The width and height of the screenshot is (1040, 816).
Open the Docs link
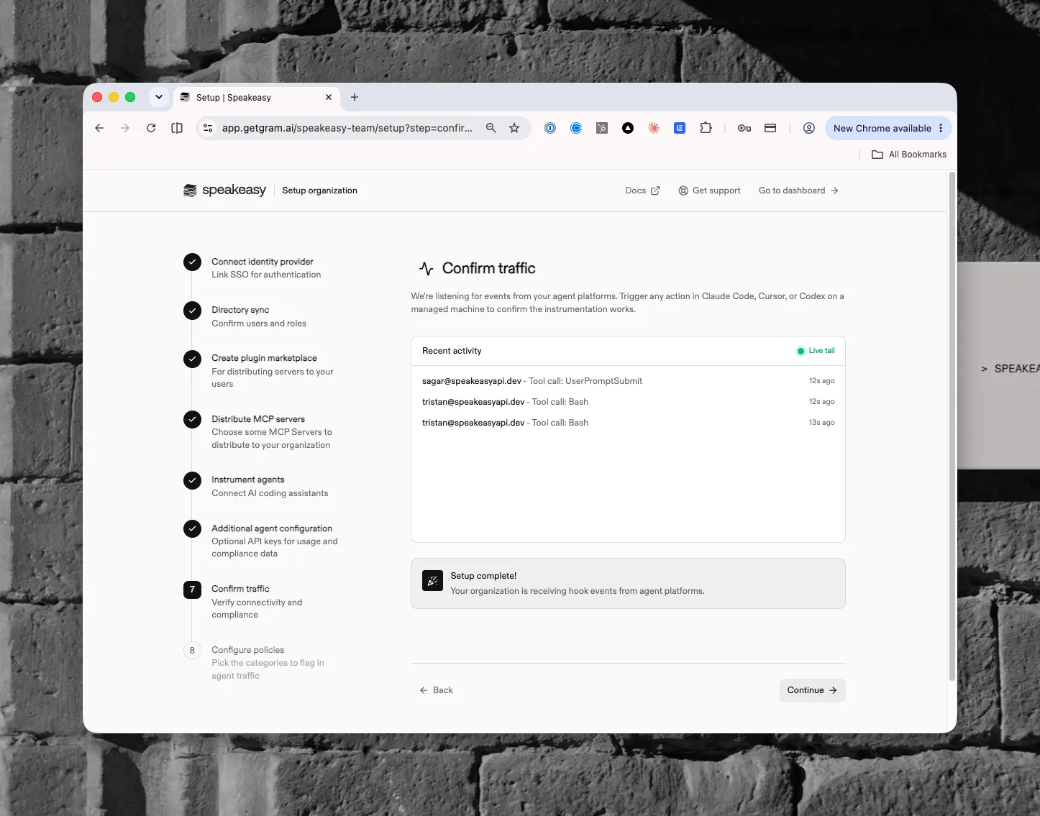click(642, 191)
